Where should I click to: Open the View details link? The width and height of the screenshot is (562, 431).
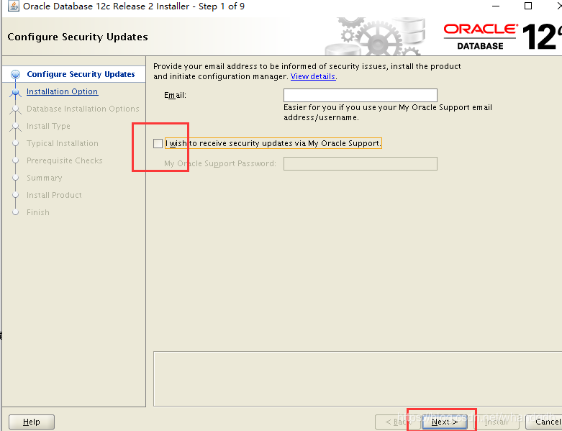tap(313, 76)
